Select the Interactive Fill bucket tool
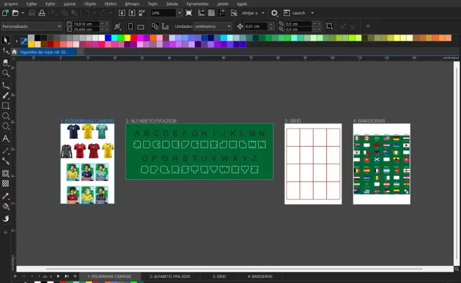Viewport: 461px width, 283px height. coord(5,207)
